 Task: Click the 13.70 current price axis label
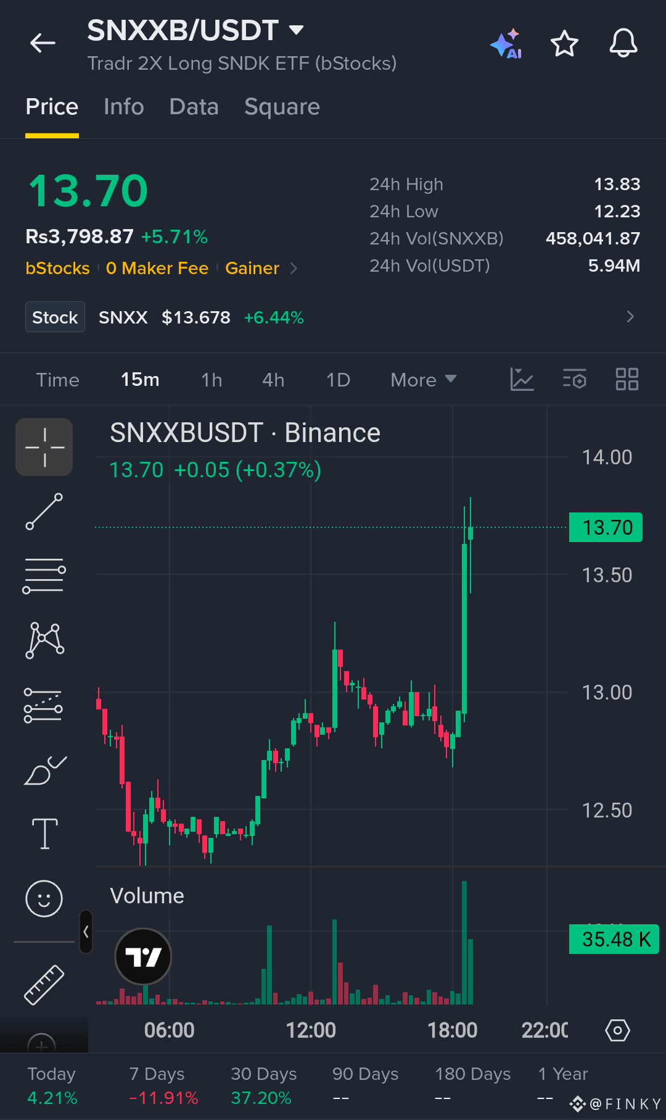pyautogui.click(x=606, y=527)
